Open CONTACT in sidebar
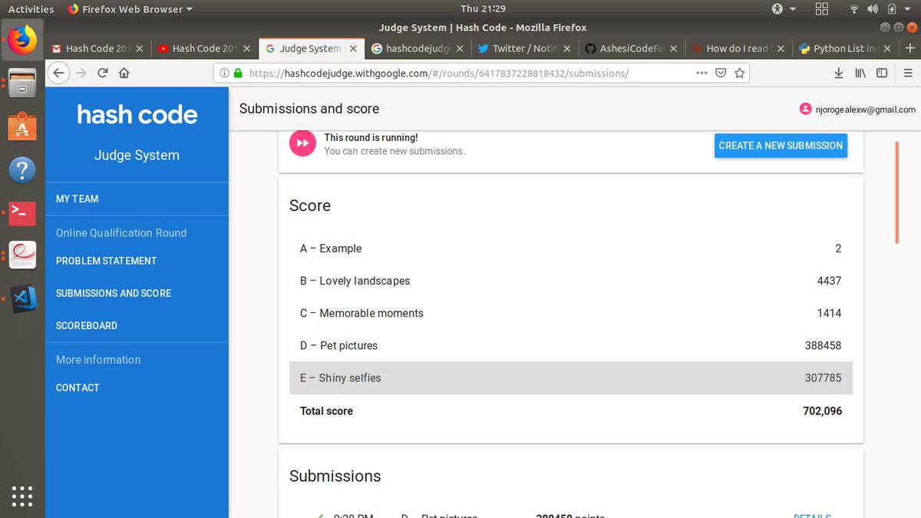 pos(78,388)
